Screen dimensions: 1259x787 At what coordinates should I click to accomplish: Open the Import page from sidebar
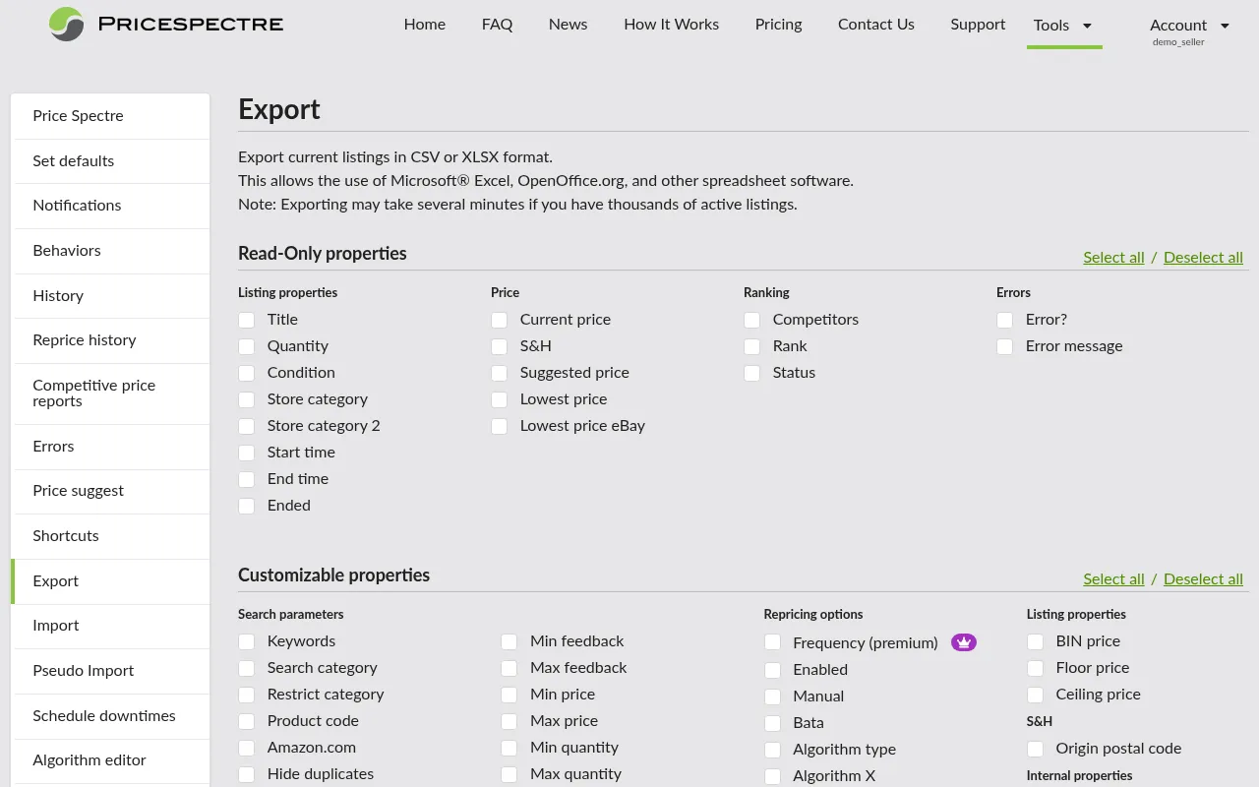click(x=56, y=626)
